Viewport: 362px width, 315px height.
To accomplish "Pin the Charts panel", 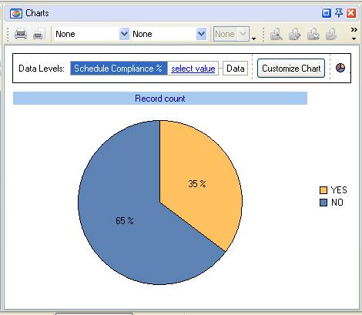I will pyautogui.click(x=339, y=13).
